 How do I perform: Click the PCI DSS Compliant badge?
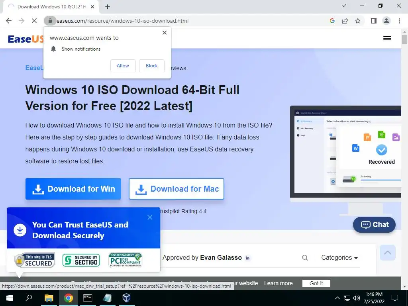[125, 260]
